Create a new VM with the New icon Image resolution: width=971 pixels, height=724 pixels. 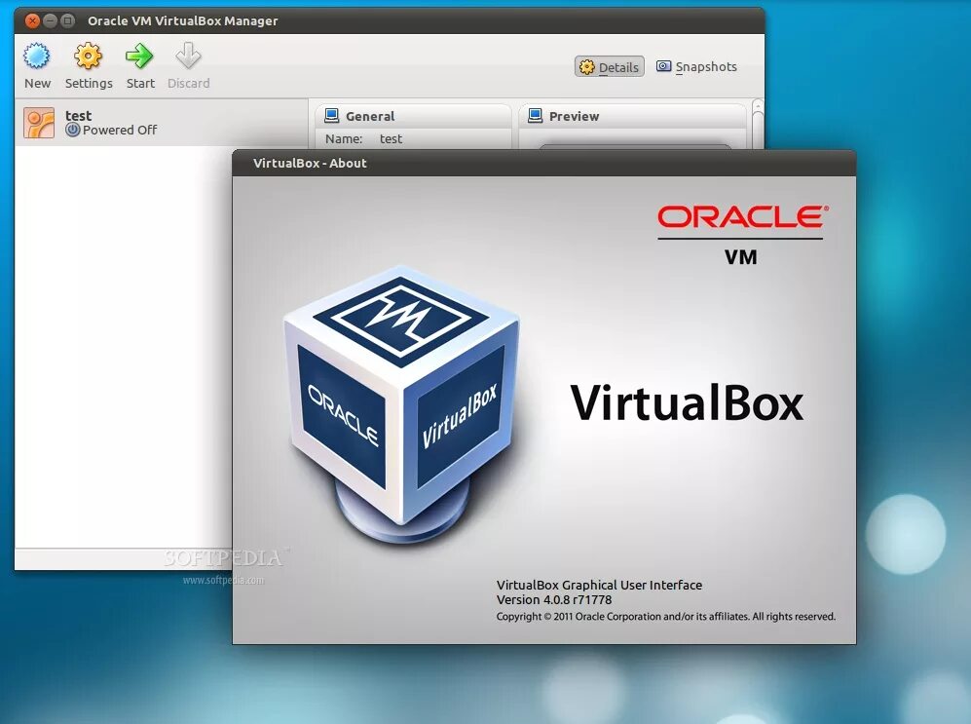(37, 57)
